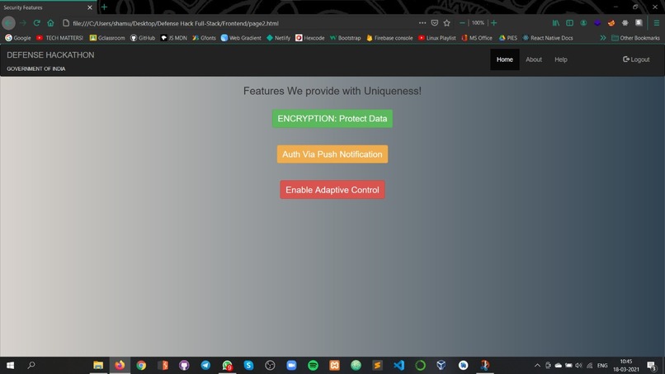Viewport: 665px width, 374px height.
Task: Open the Firefox account icon
Action: pyautogui.click(x=583, y=23)
